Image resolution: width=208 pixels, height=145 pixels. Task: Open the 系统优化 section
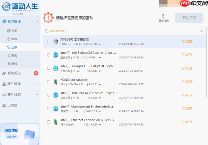(x=20, y=73)
